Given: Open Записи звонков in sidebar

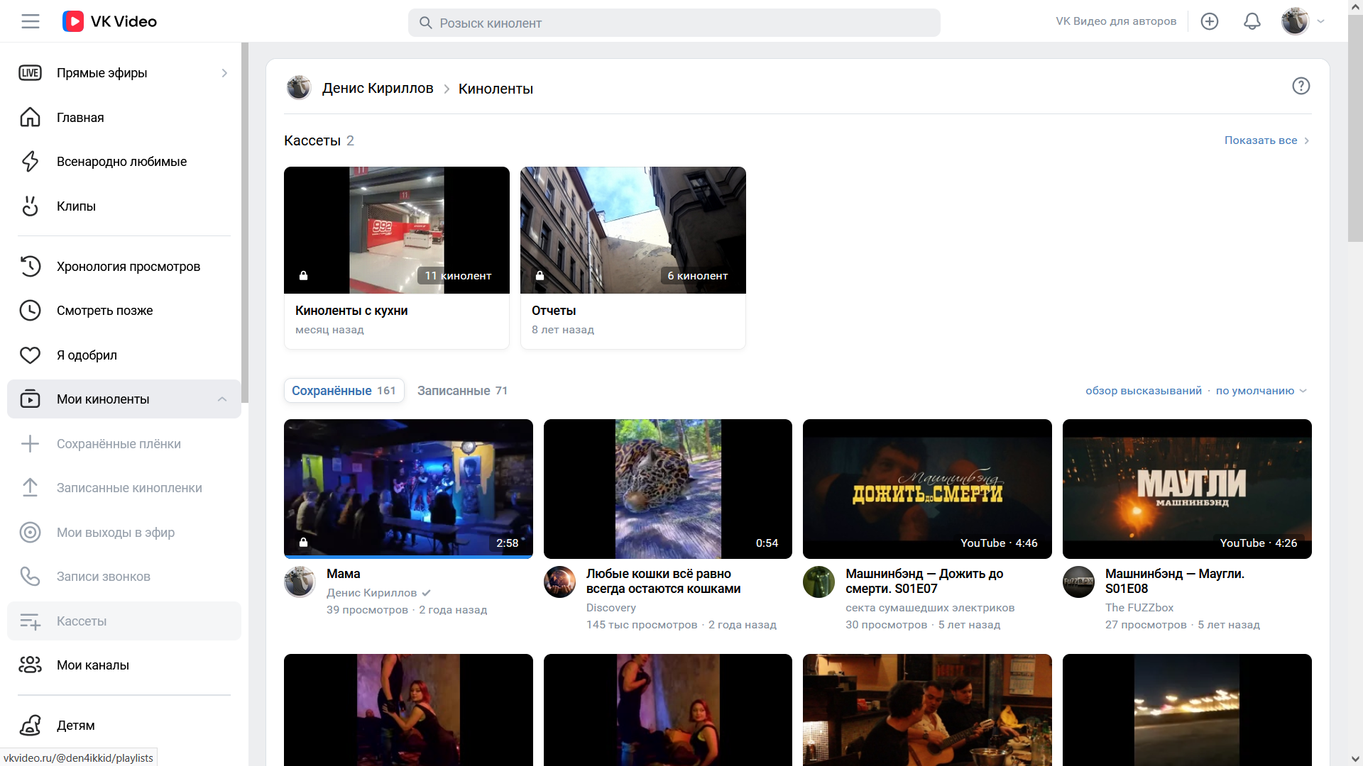Looking at the screenshot, I should [x=103, y=577].
